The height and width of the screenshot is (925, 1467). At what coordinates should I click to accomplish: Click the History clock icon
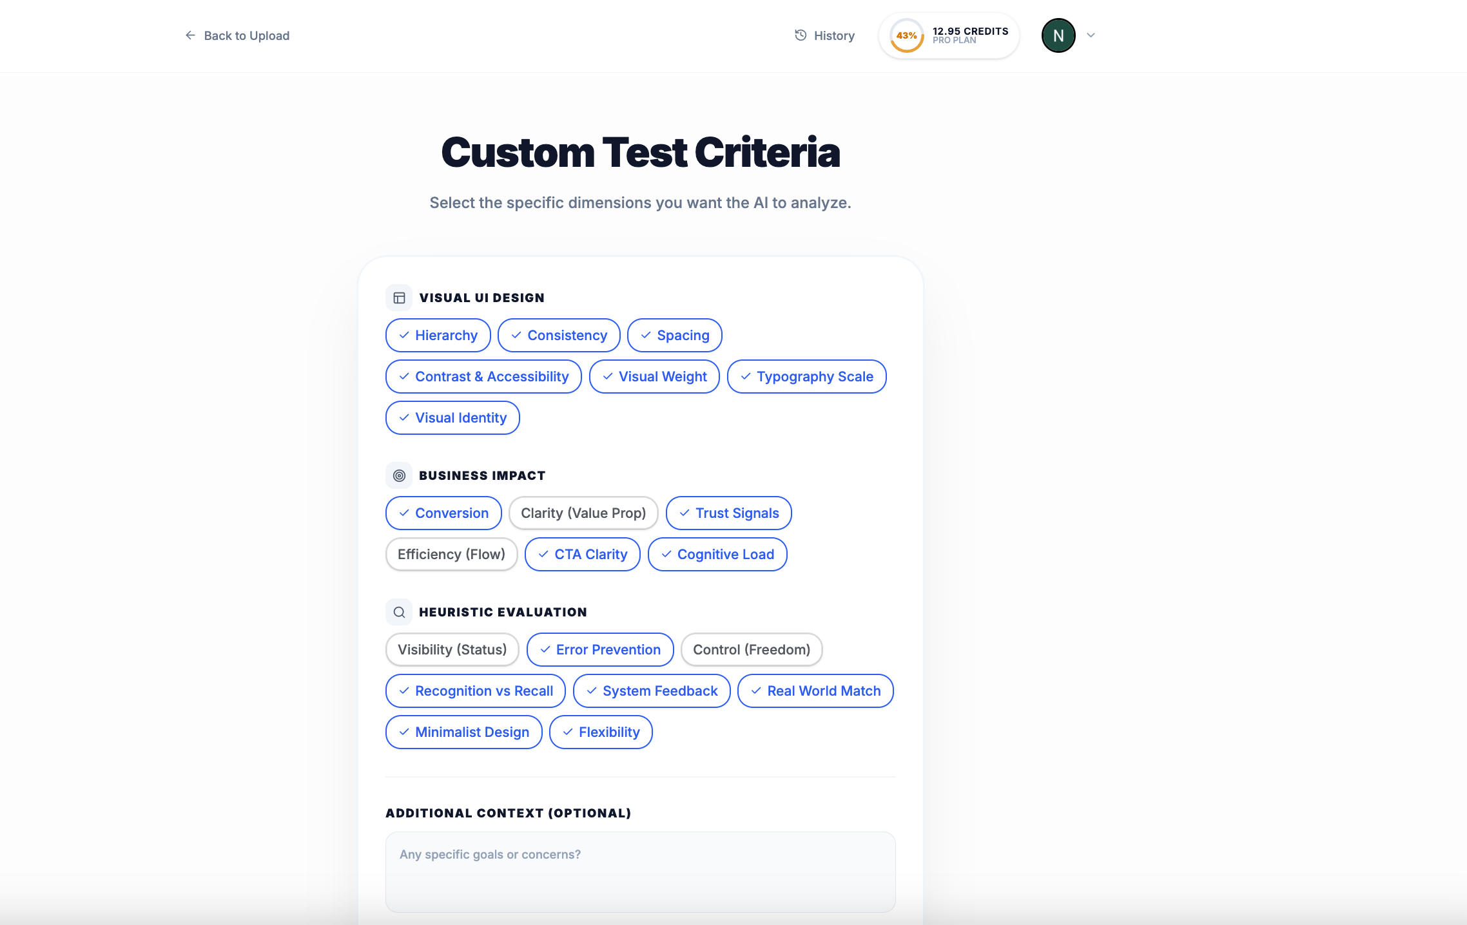tap(801, 35)
